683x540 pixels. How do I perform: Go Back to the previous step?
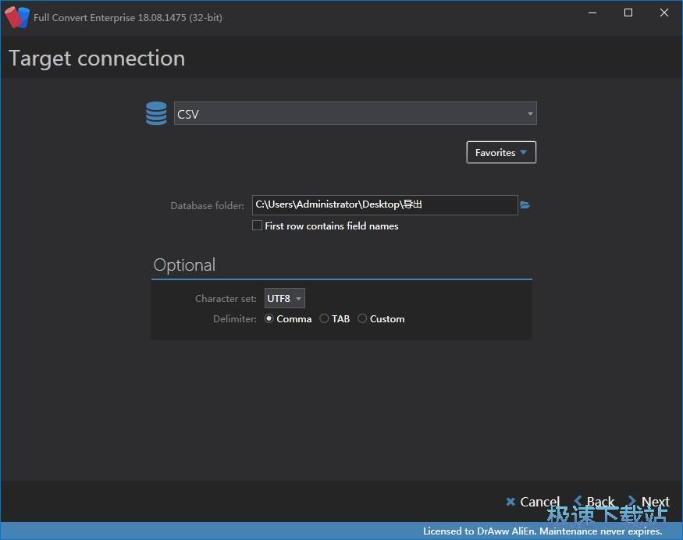[x=594, y=502]
